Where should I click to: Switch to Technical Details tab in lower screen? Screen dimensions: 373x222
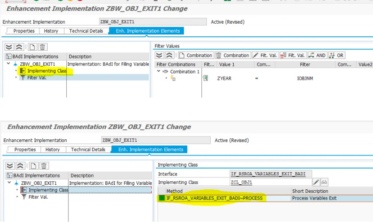pyautogui.click(x=88, y=150)
